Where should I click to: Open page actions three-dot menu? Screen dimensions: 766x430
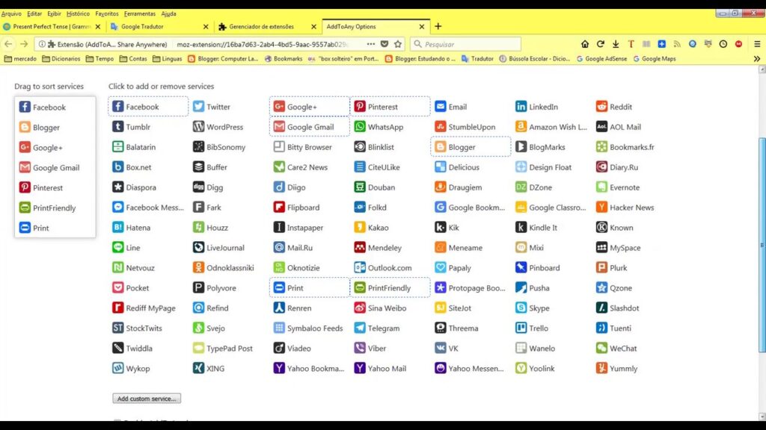click(x=371, y=44)
